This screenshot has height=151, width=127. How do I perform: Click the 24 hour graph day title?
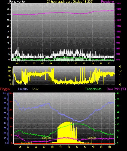[x=70, y=2]
